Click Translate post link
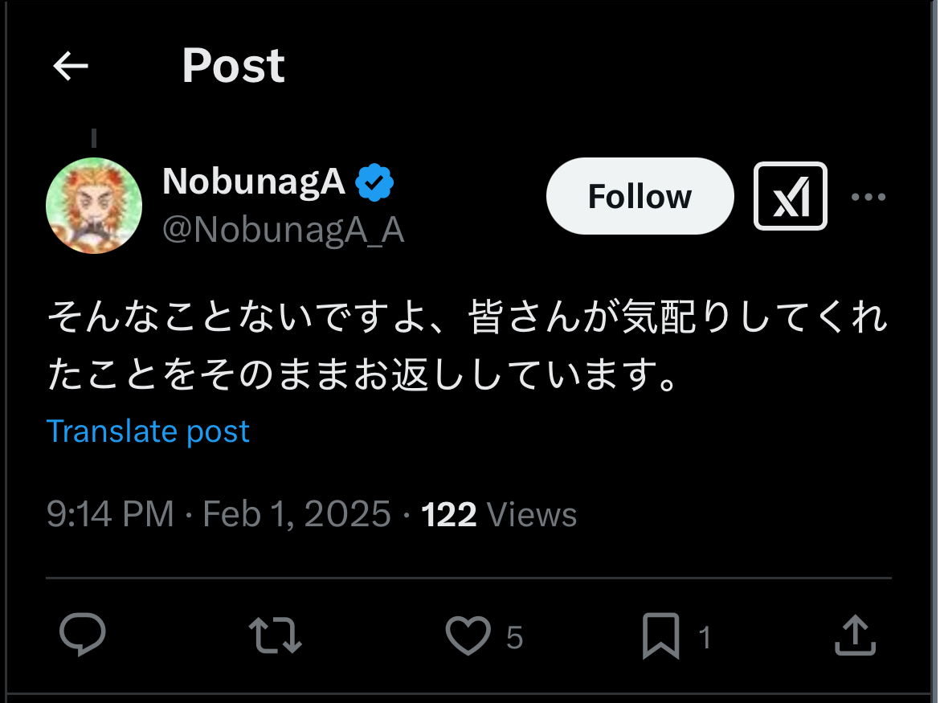940x703 pixels. 148,431
